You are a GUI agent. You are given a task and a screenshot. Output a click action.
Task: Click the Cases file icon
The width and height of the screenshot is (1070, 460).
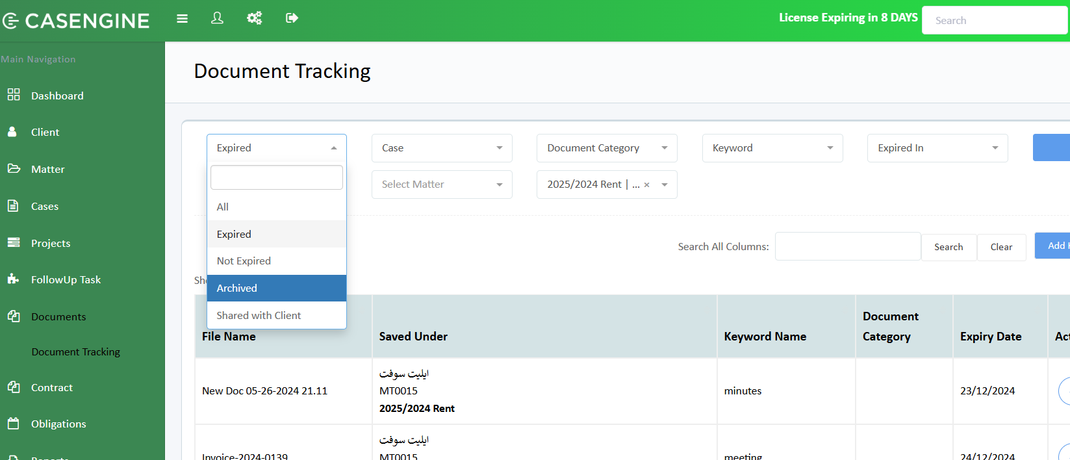coord(13,206)
